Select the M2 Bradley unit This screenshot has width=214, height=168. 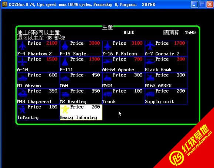tap(81, 96)
